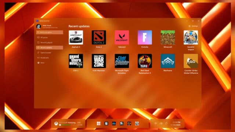Open Counter-Strike Global Offensive tile
The width and height of the screenshot is (235, 132).
[x=191, y=61]
